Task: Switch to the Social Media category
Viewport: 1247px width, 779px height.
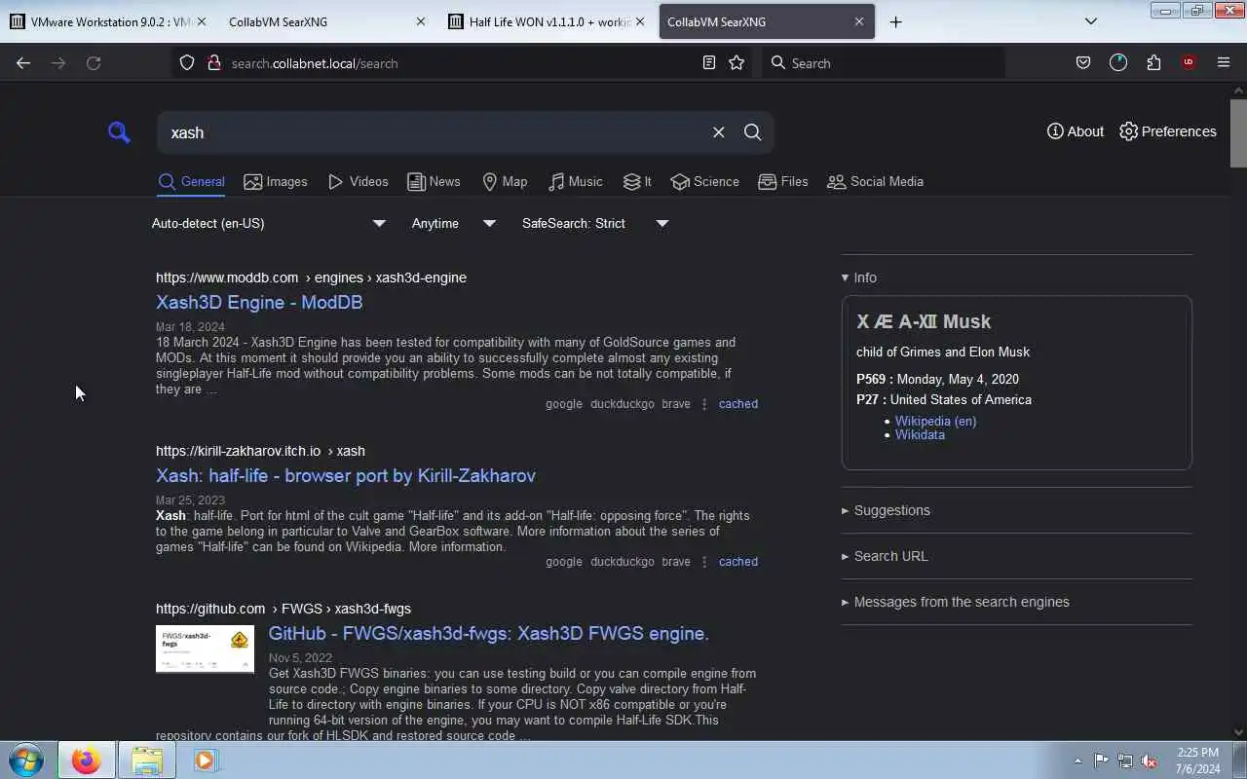Action: coord(875,181)
